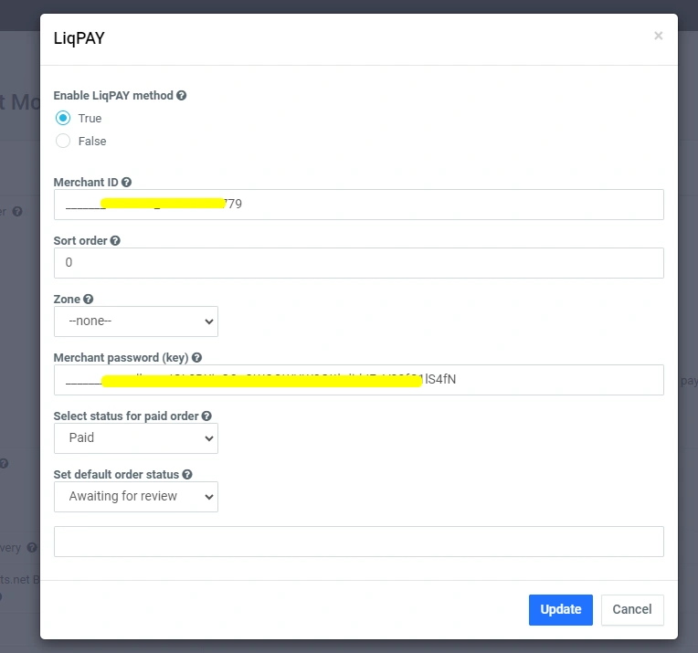Open the Zone dropdown showing --none--
698x653 pixels.
[135, 321]
